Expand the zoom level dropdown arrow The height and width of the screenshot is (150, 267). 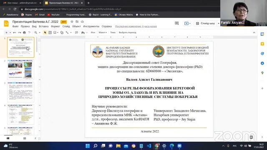tap(40, 32)
